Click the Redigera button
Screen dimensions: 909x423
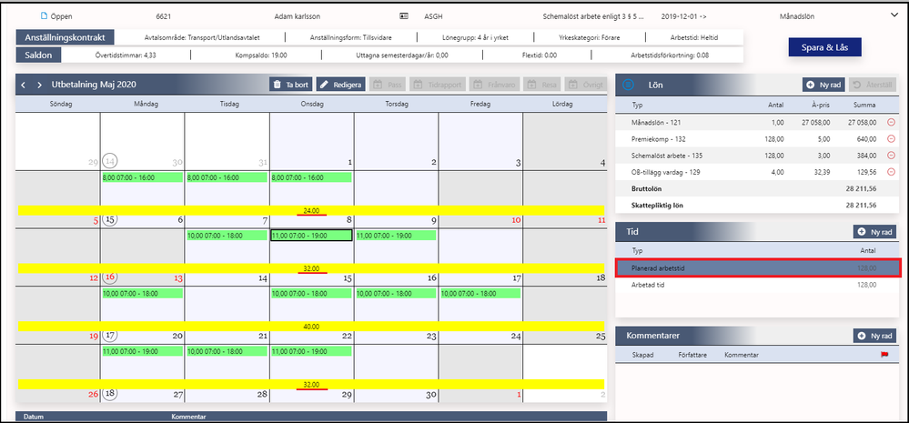click(340, 85)
